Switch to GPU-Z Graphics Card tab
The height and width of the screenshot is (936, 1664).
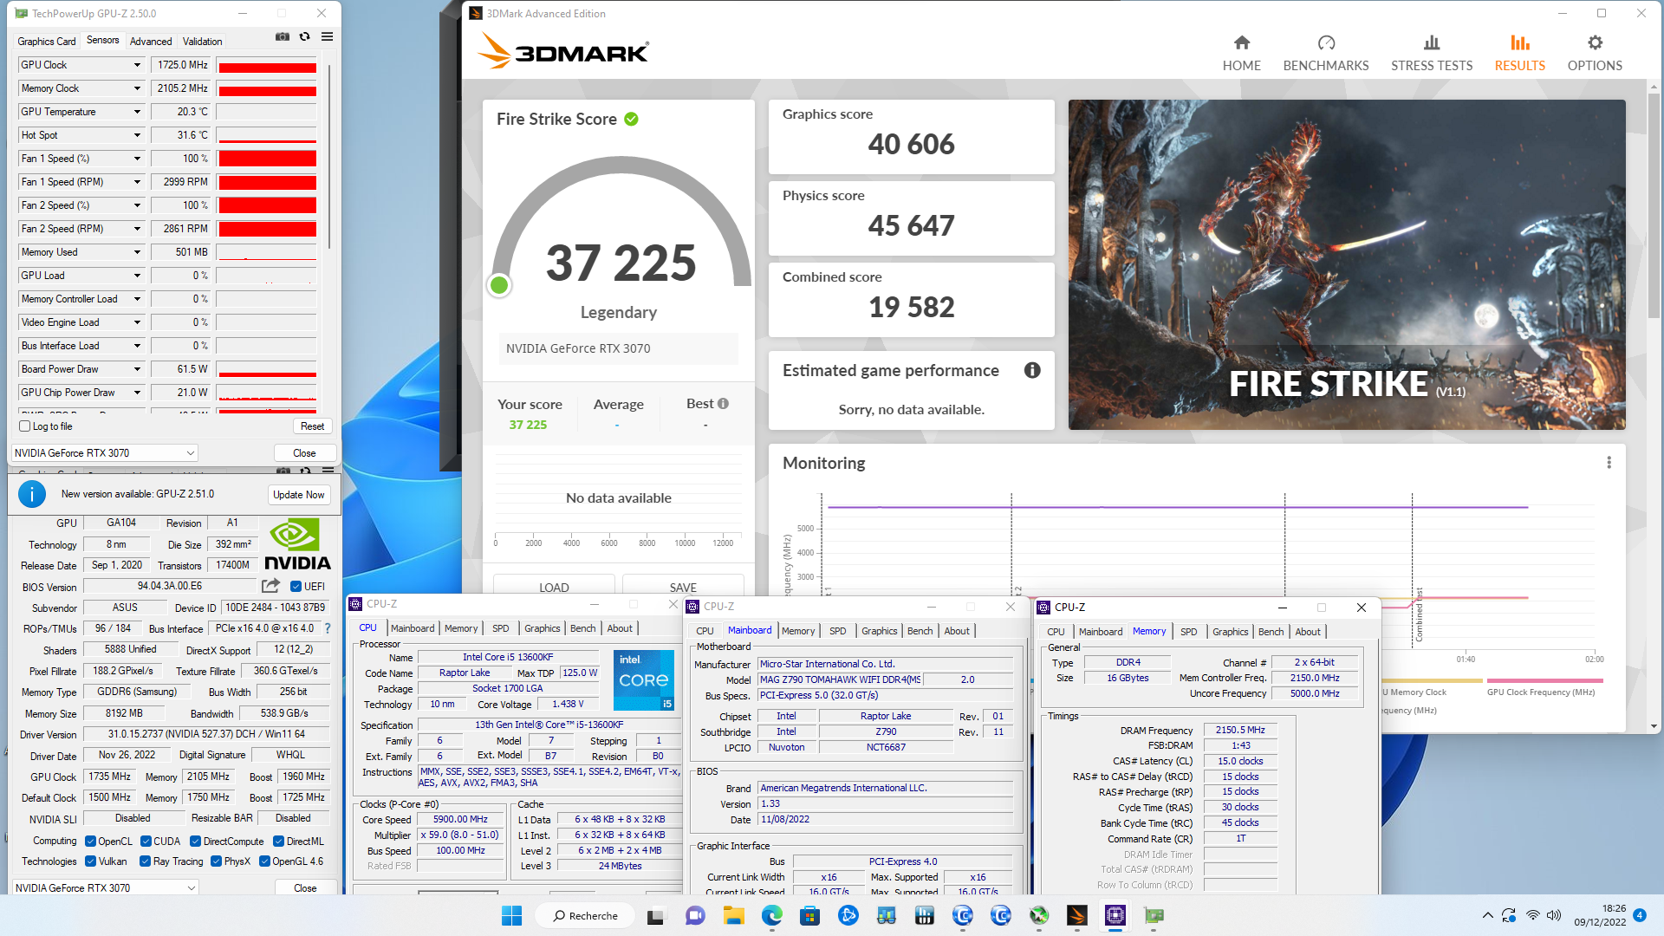(x=47, y=41)
